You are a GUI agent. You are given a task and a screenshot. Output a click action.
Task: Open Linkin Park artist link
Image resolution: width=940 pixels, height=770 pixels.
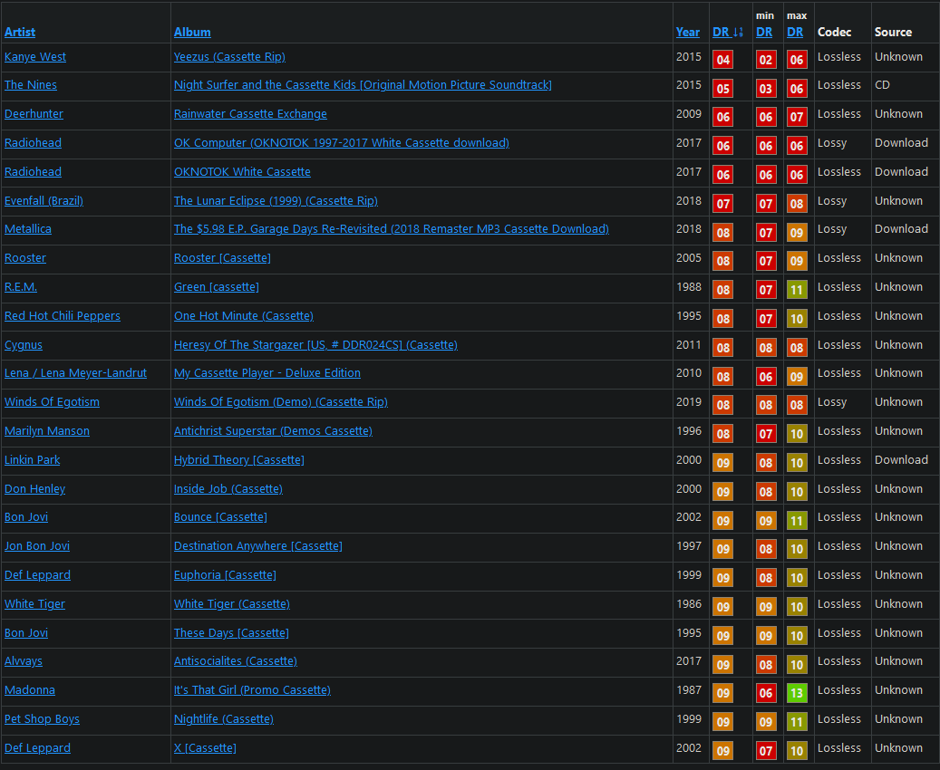pyautogui.click(x=33, y=460)
